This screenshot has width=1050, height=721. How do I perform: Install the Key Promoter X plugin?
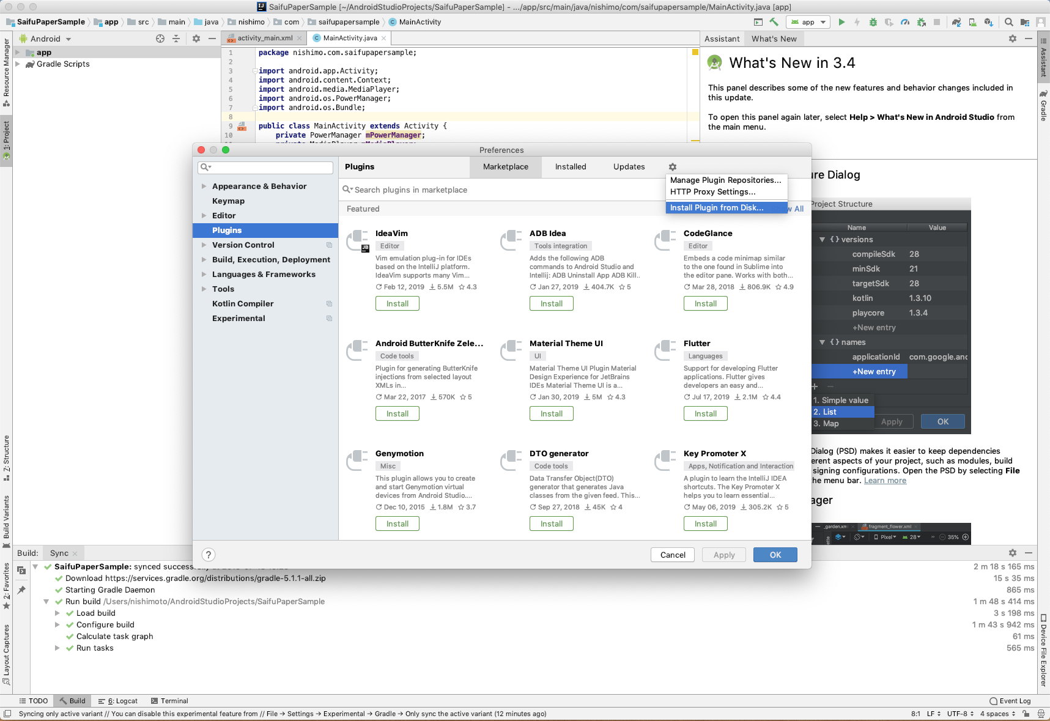[x=706, y=523]
